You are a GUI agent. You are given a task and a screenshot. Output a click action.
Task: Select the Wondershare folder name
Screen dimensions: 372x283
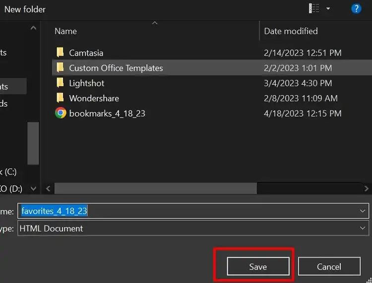click(x=94, y=98)
